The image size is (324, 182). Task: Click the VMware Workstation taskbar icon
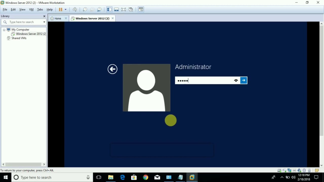(x=192, y=177)
